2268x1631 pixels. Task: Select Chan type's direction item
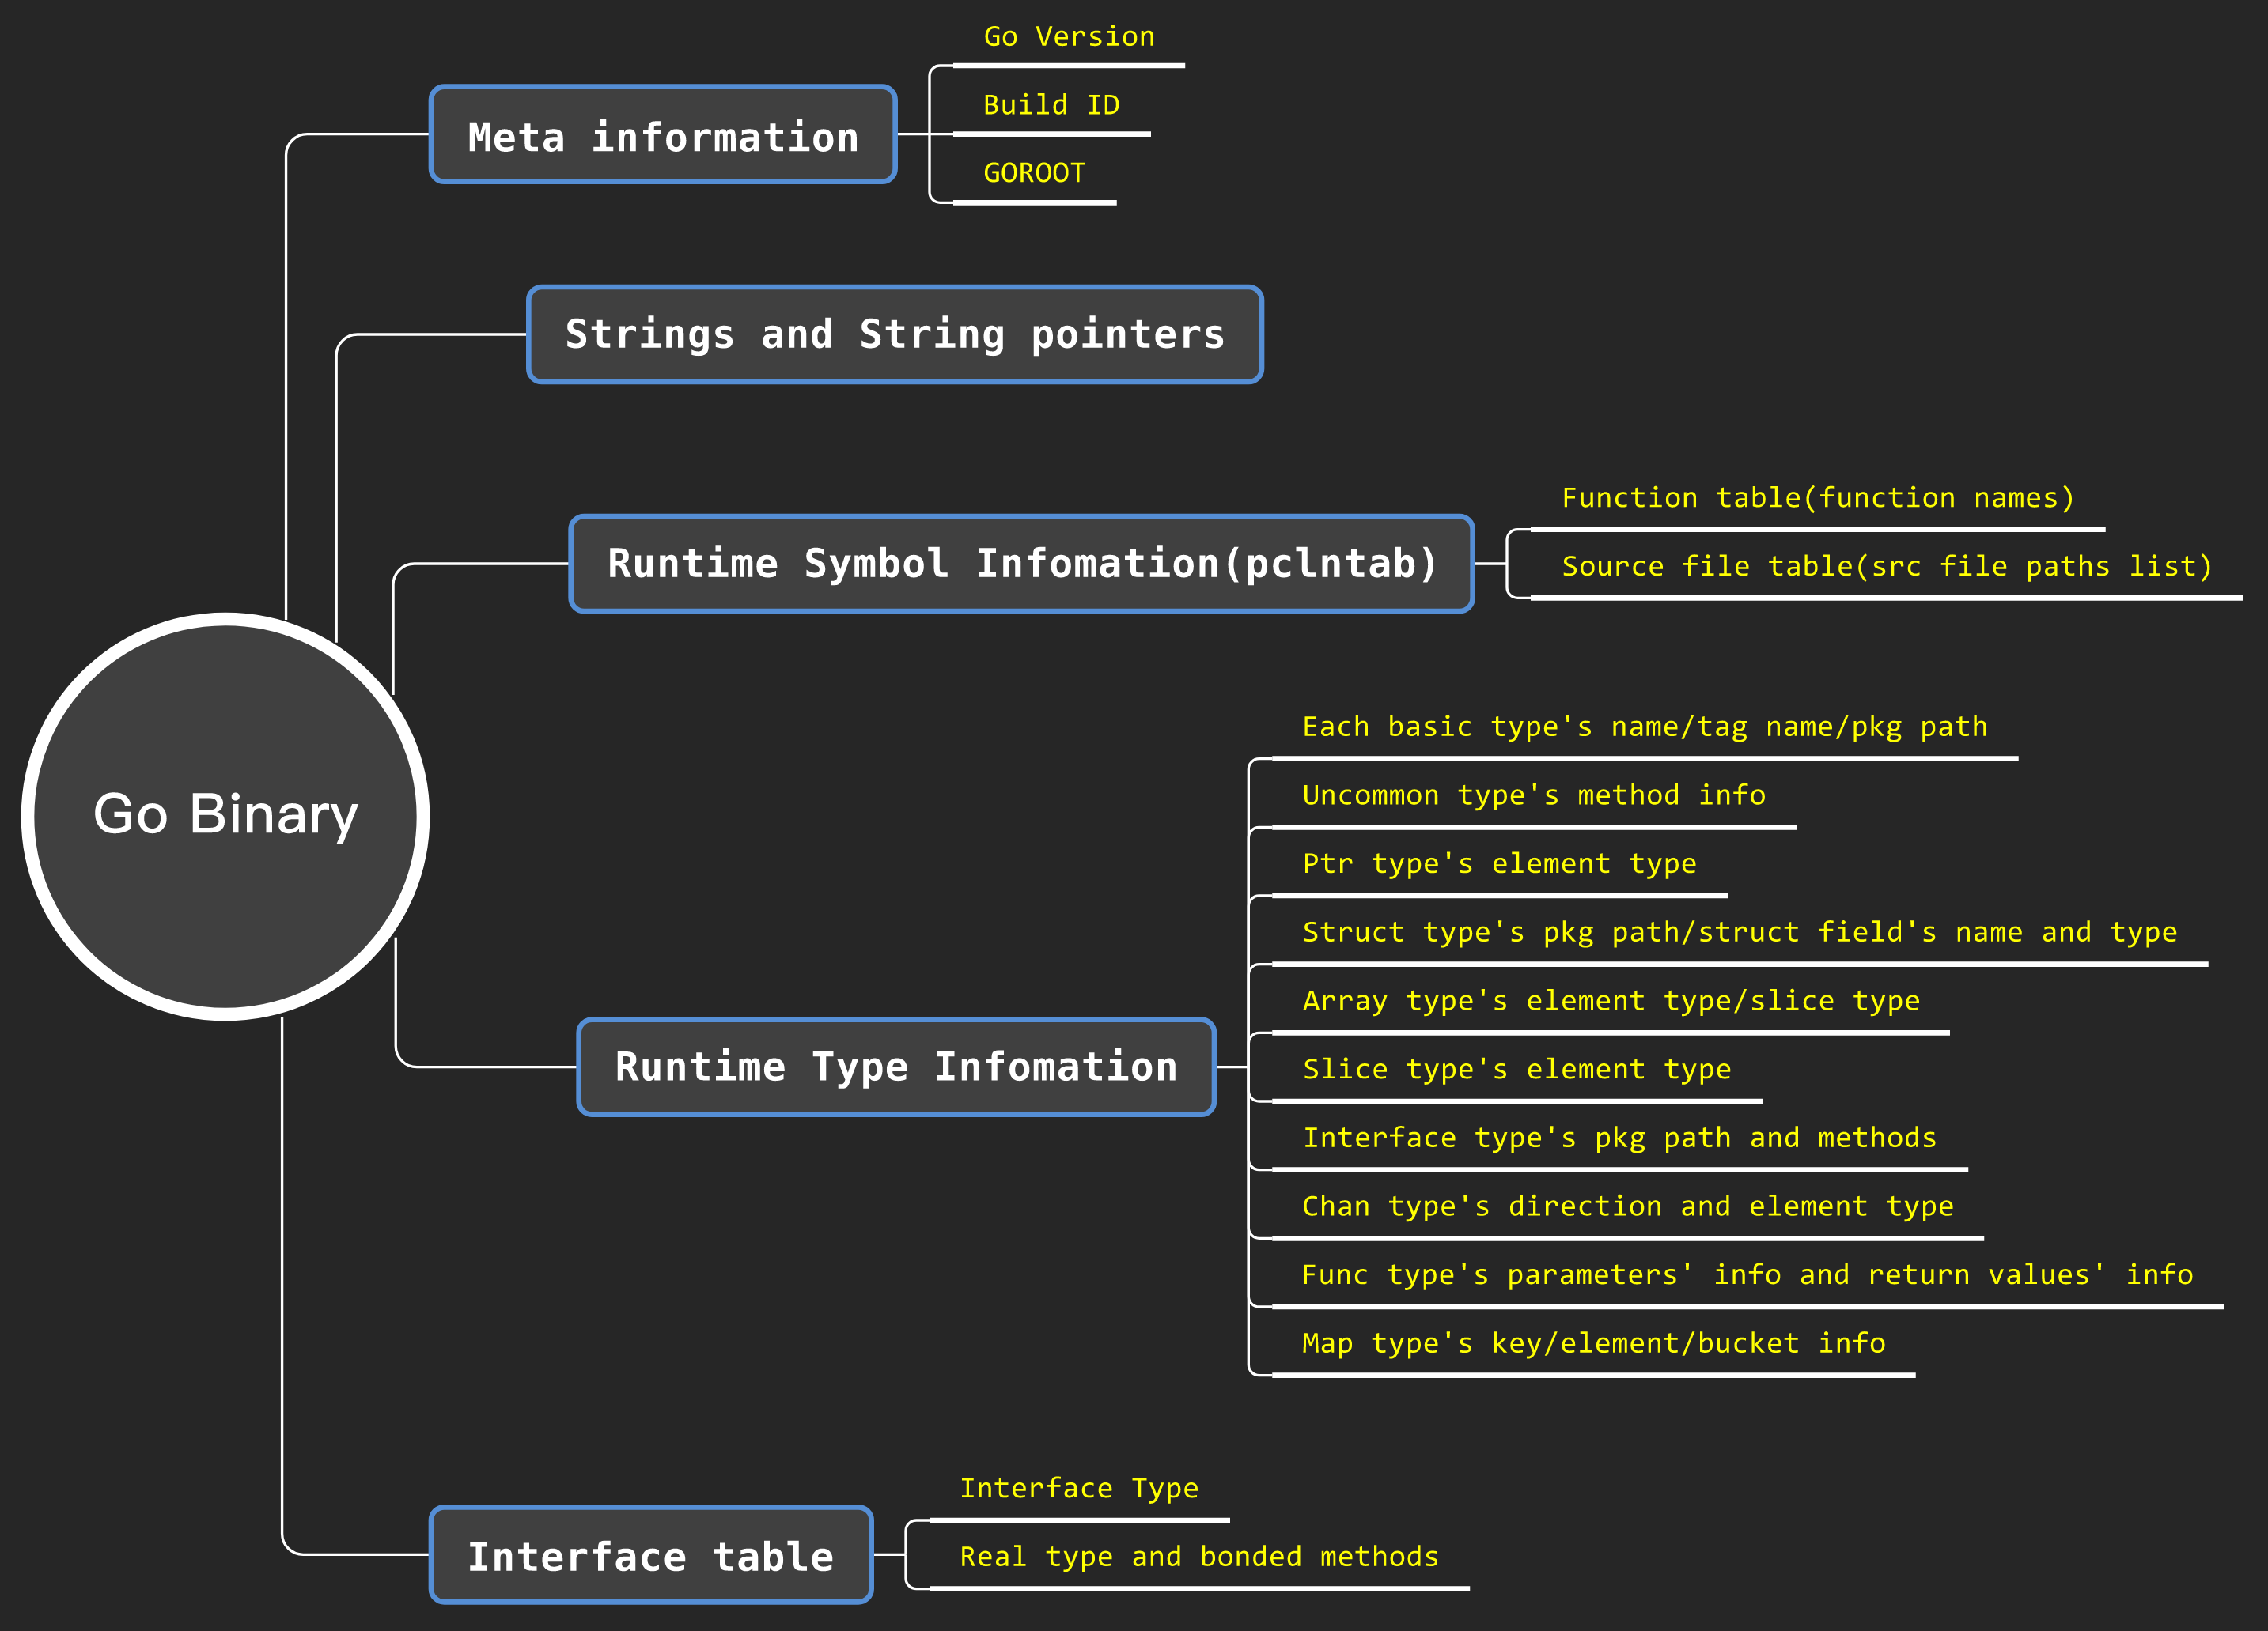click(1627, 1206)
